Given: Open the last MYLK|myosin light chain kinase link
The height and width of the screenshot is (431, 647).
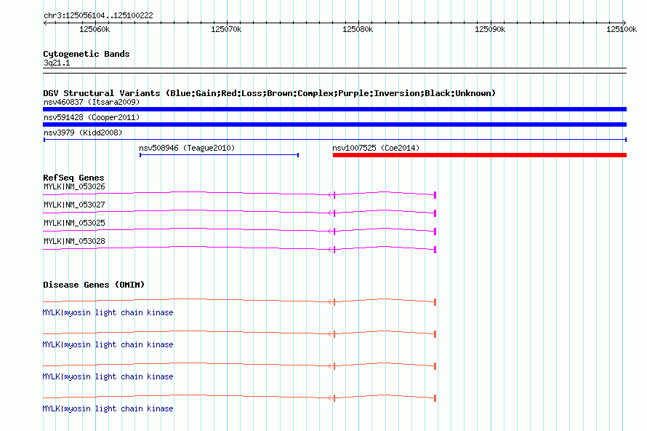Looking at the screenshot, I should 108,408.
